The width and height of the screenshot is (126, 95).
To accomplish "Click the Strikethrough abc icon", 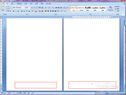I will [22, 11].
